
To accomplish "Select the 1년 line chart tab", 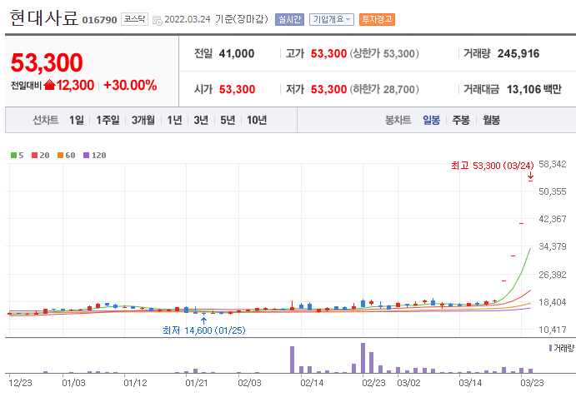I will (174, 120).
